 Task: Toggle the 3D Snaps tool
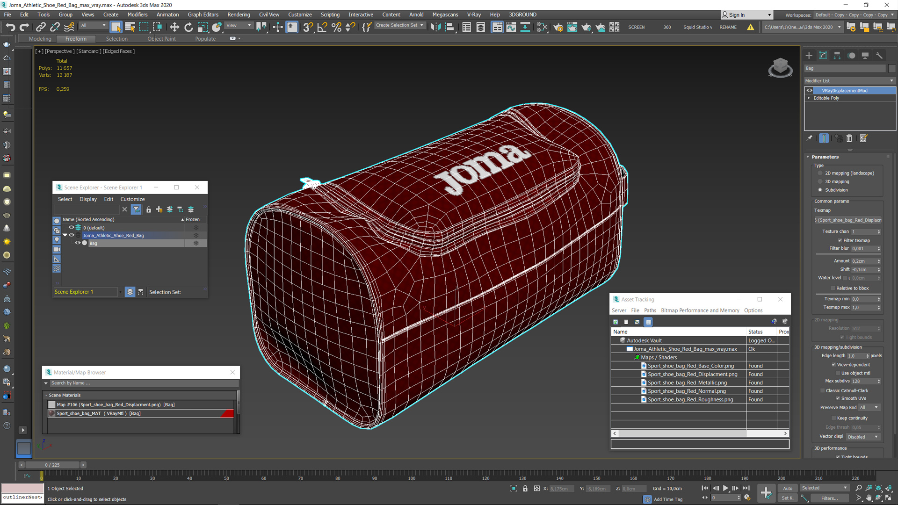coord(308,27)
